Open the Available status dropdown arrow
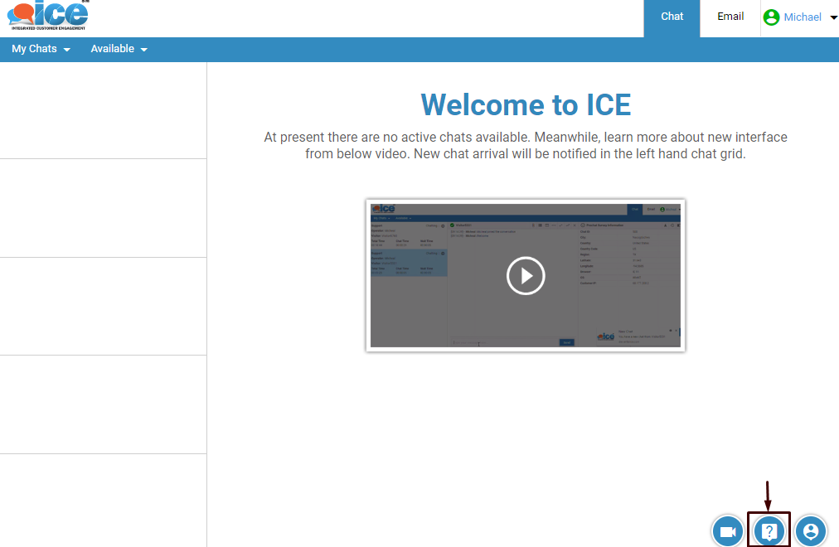Image resolution: width=839 pixels, height=547 pixels. 143,49
